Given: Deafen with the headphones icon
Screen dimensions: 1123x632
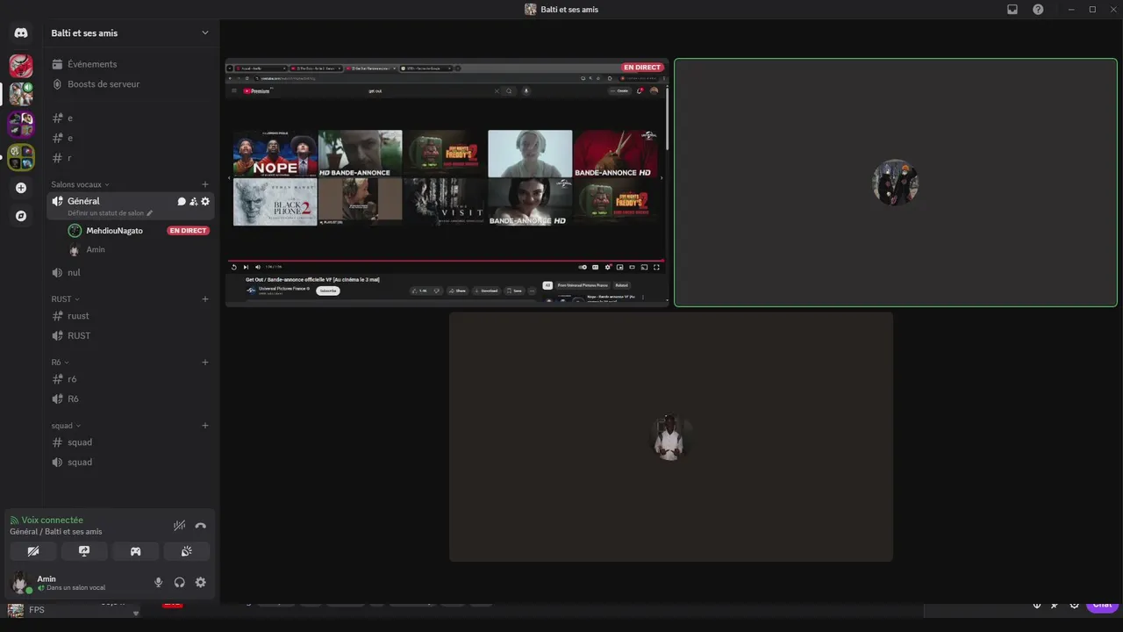Looking at the screenshot, I should (x=180, y=582).
